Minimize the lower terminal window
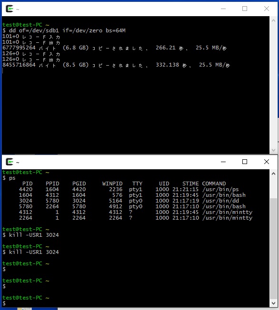This screenshot has width=279, height=310. click(223, 162)
